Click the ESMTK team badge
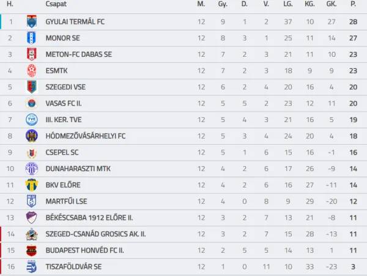This screenshot has height=276, width=367. 32,71
